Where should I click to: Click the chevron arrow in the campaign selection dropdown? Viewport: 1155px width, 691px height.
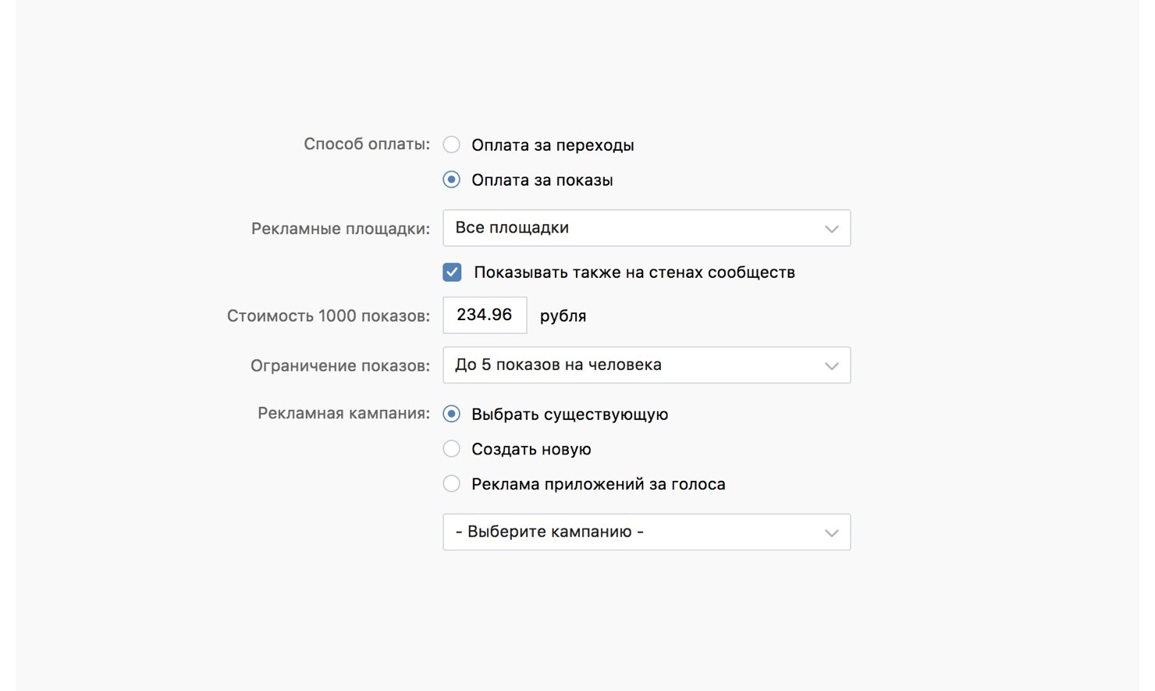click(x=831, y=533)
